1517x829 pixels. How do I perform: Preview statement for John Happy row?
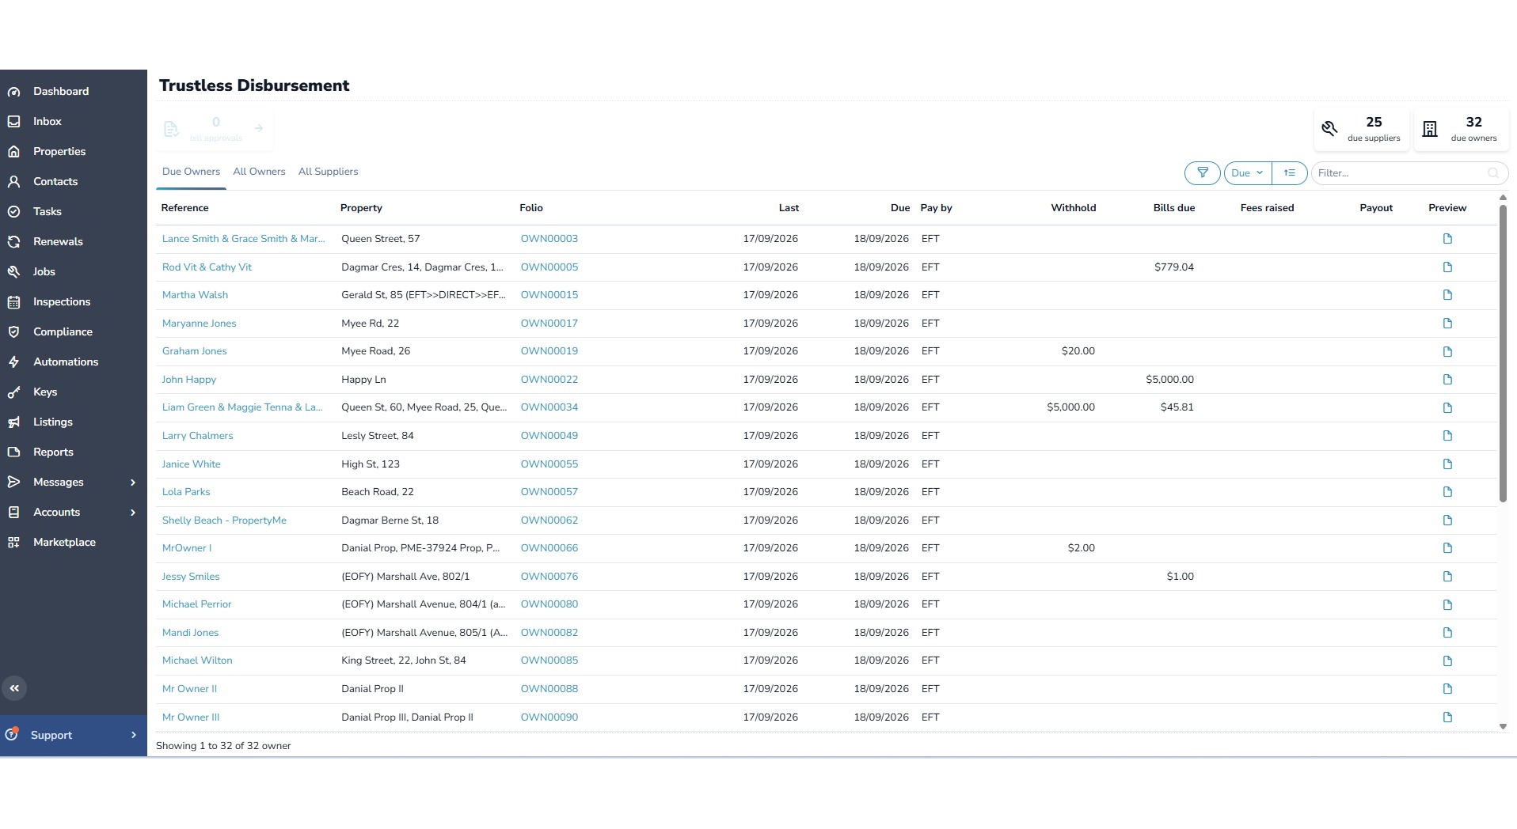[x=1447, y=380]
